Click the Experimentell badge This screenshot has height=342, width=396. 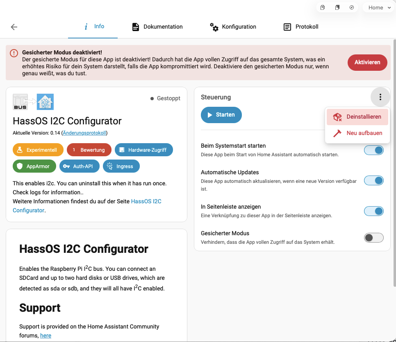pos(38,150)
